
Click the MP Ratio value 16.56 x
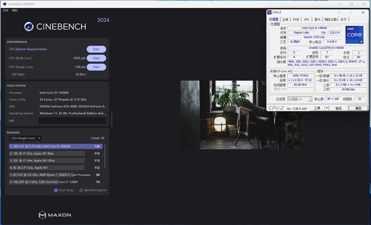80,74
